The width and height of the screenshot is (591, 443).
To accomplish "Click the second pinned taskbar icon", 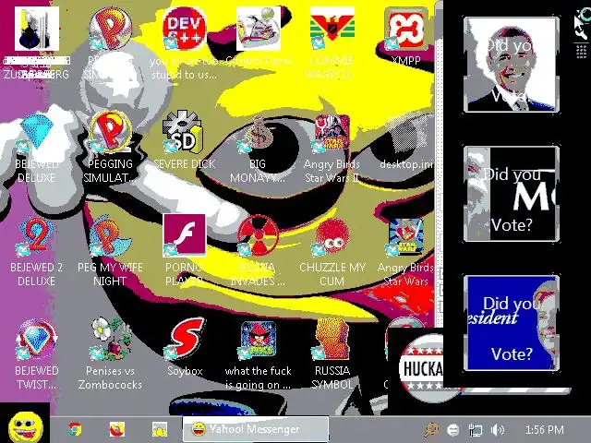I will click(117, 429).
